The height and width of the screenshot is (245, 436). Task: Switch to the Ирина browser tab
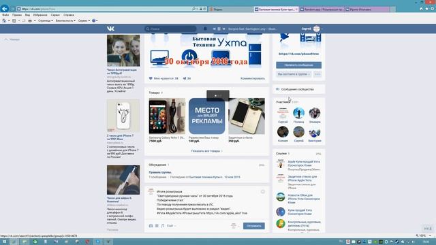point(367,9)
